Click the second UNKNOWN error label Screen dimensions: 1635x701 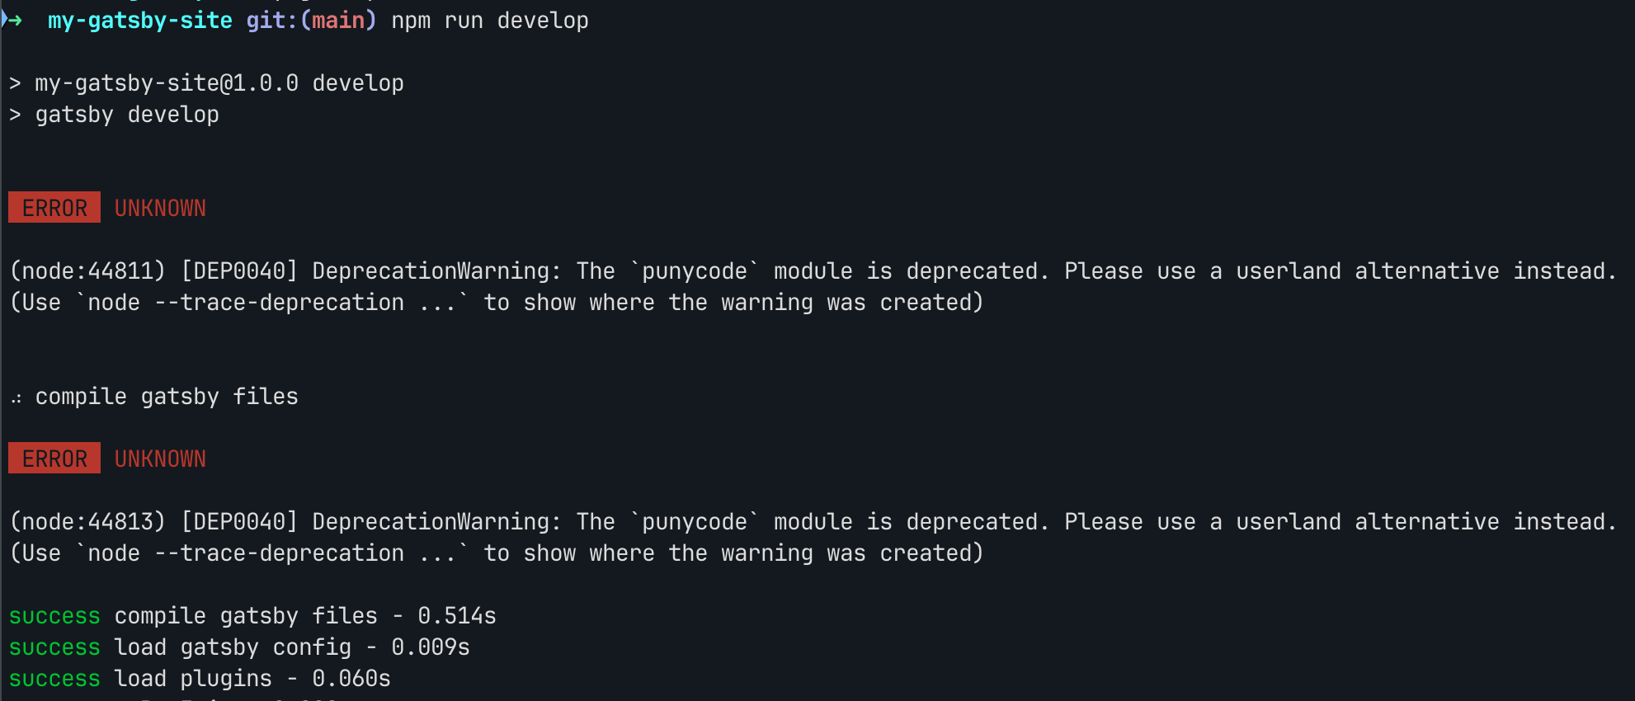click(160, 459)
